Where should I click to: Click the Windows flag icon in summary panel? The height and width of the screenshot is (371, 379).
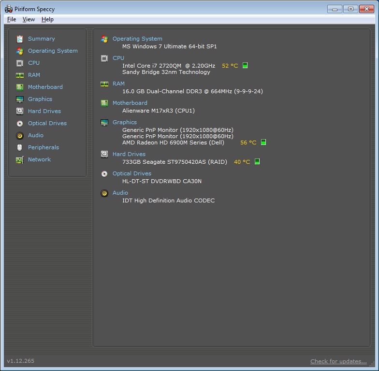(x=104, y=39)
